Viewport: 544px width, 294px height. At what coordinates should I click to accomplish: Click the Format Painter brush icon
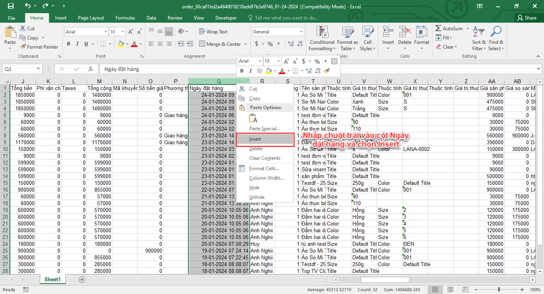(x=23, y=47)
